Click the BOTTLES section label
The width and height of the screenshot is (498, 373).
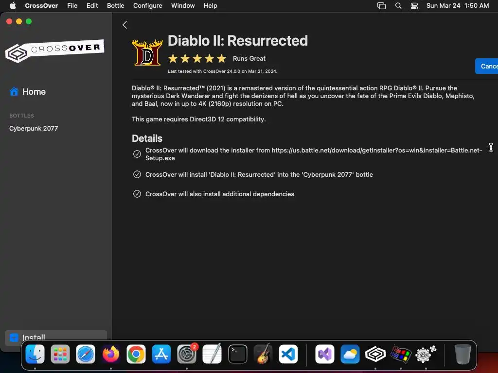pyautogui.click(x=21, y=116)
